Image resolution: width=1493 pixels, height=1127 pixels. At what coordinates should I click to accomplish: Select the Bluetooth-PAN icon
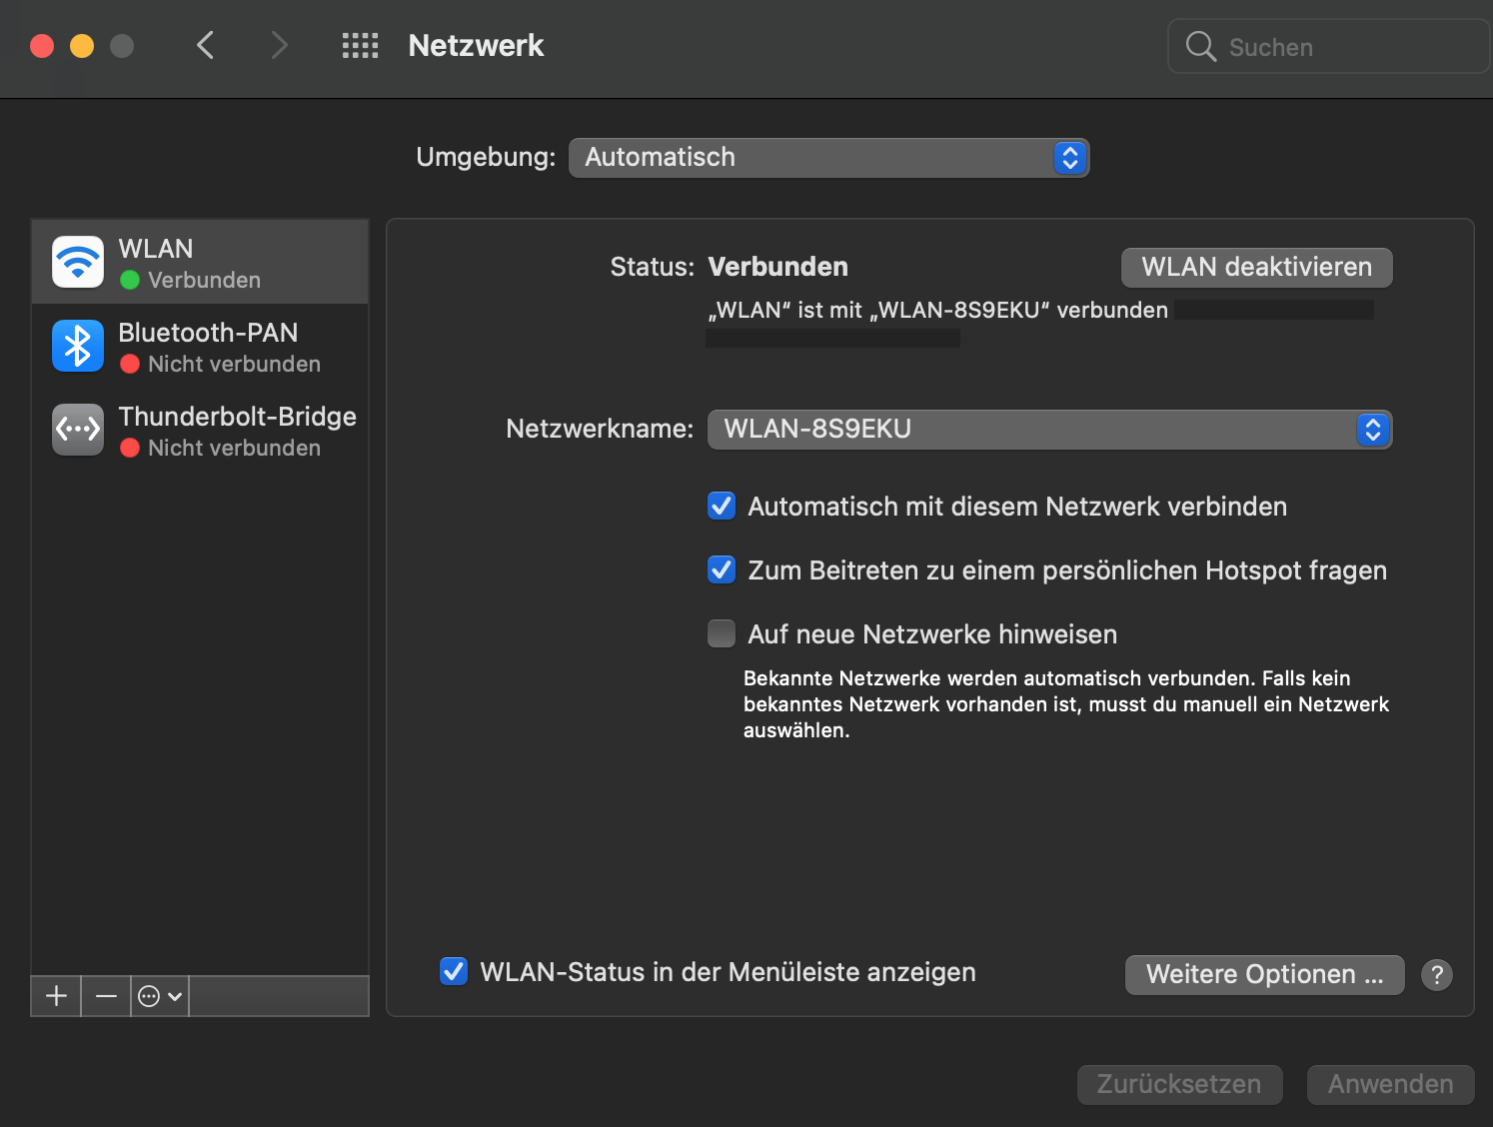(x=78, y=346)
